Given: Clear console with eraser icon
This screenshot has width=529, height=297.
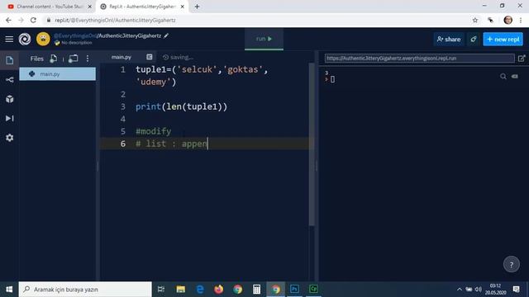Looking at the screenshot, I should point(514,77).
